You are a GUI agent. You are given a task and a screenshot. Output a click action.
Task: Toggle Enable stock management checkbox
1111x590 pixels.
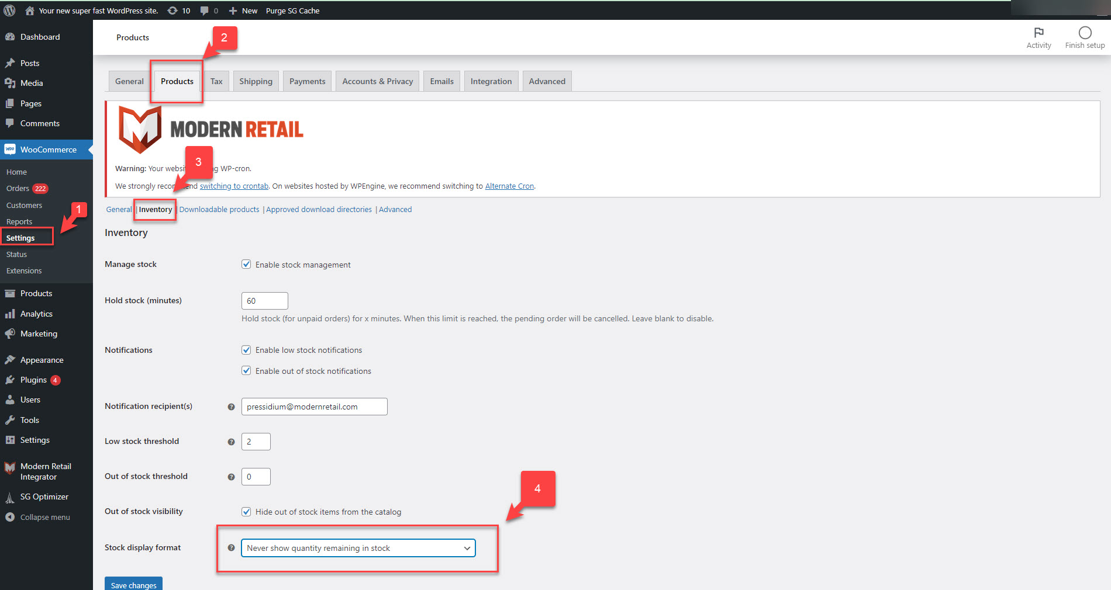pos(246,264)
